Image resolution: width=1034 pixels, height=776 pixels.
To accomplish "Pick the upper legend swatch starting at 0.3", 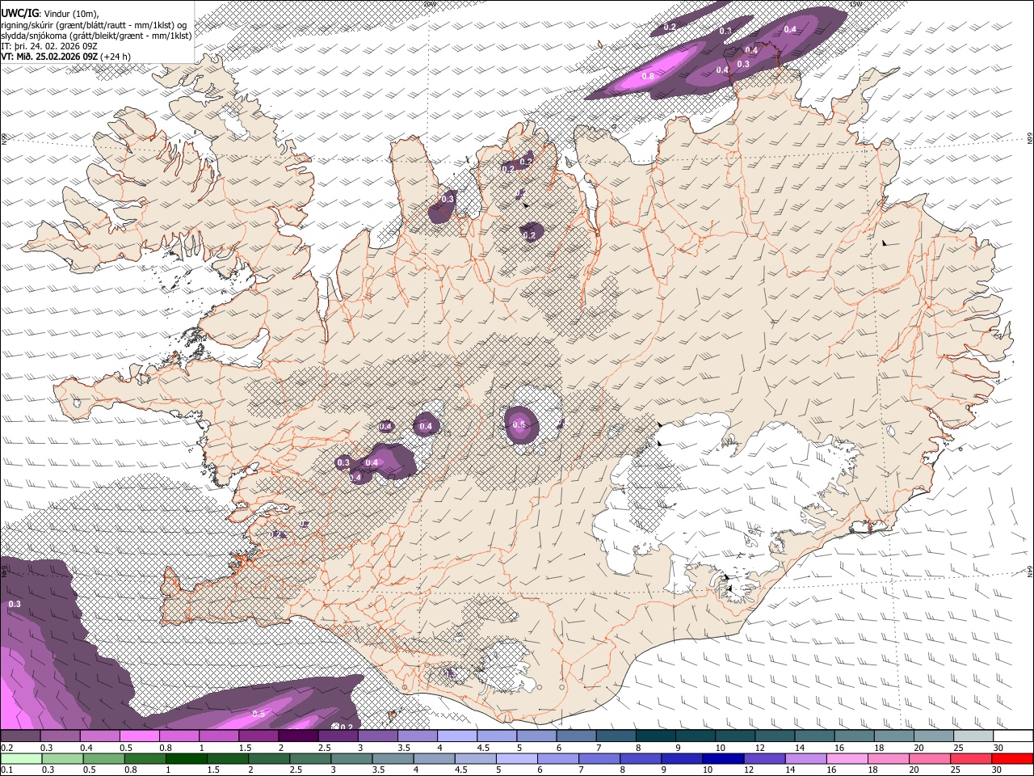I will (60, 736).
